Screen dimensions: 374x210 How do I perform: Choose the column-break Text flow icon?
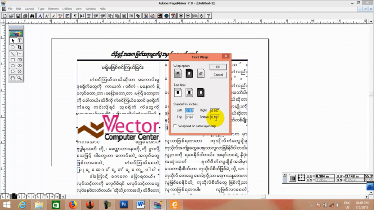pyautogui.click(x=178, y=92)
